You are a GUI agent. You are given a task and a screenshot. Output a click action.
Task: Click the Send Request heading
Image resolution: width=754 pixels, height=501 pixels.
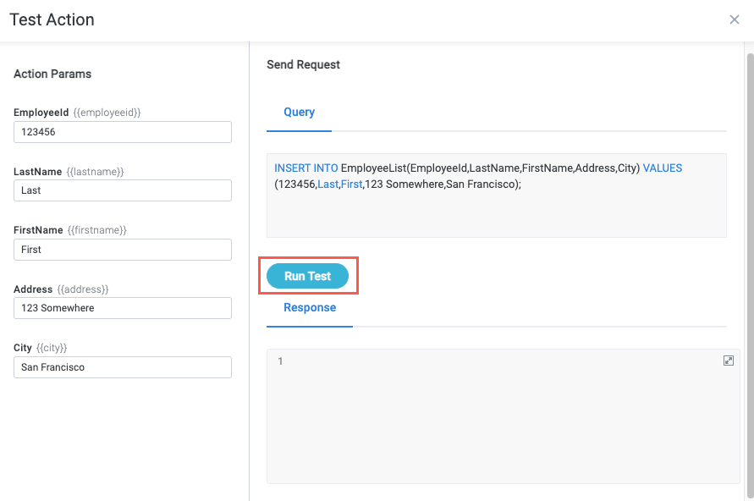pos(303,64)
